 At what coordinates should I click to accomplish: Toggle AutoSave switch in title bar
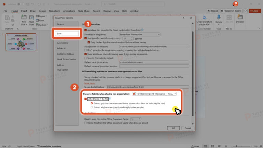[x=20, y=4]
